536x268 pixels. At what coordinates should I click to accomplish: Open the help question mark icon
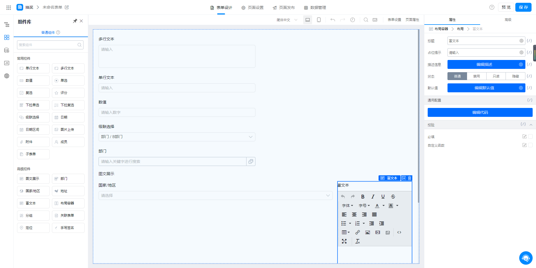pos(492,7)
